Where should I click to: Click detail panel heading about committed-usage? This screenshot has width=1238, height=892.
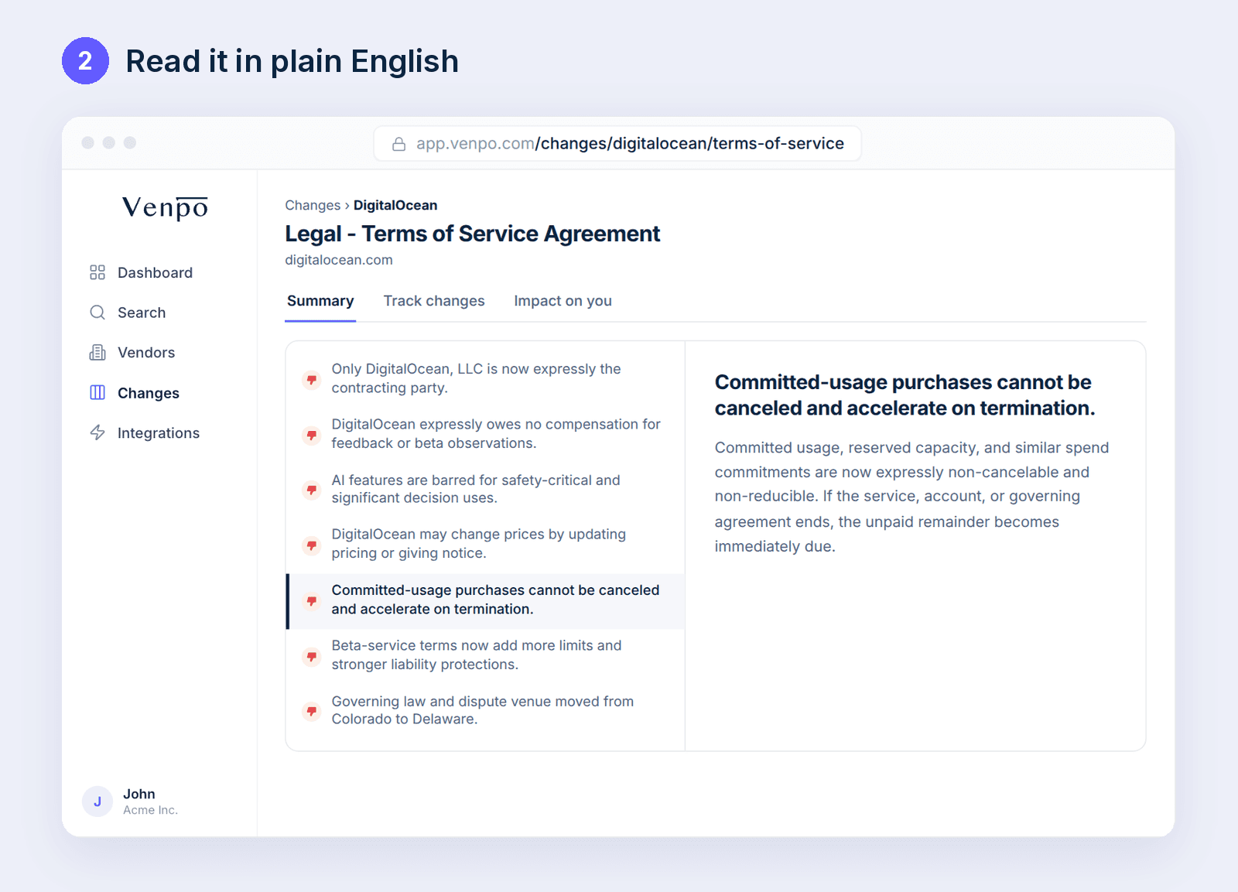[x=905, y=395]
